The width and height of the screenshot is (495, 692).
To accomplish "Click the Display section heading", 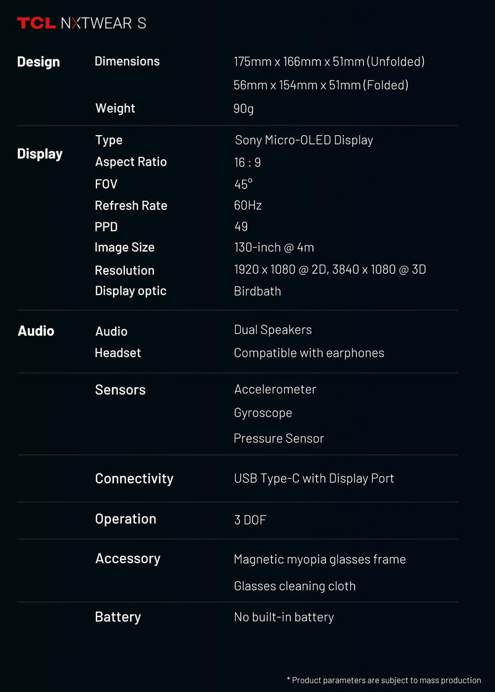I will pos(40,154).
